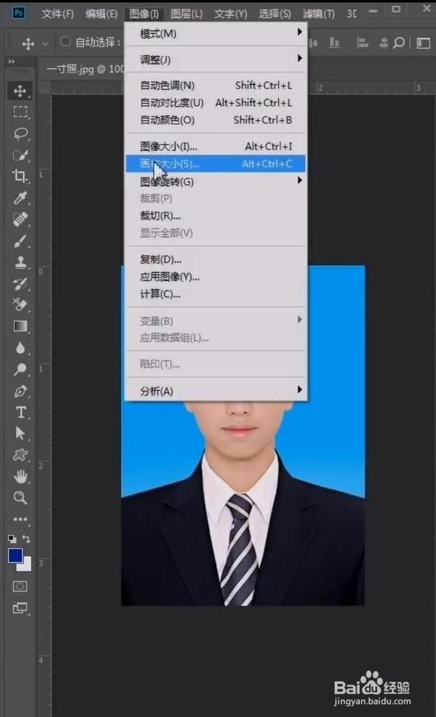Select the Path Selection tool
This screenshot has height=717, width=436.
(x=20, y=433)
